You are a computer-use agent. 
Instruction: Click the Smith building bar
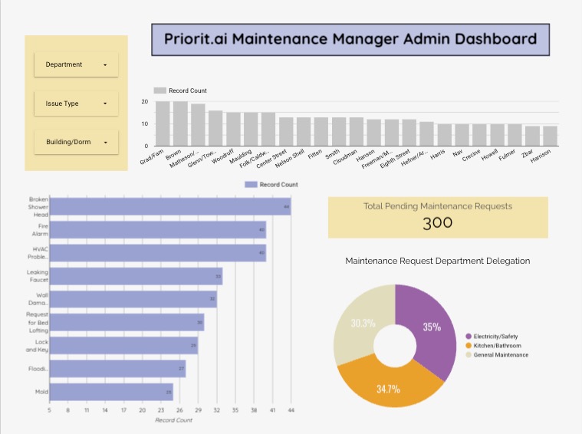point(339,132)
